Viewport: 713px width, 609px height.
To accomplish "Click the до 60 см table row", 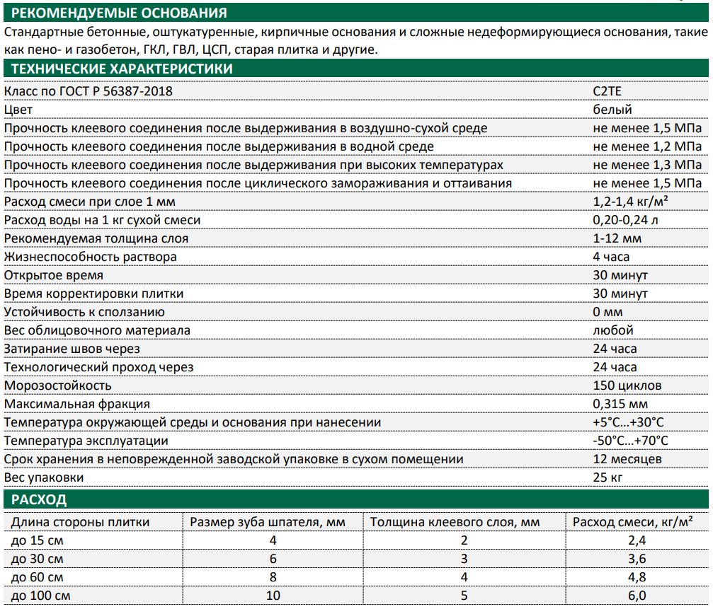I will point(356,577).
